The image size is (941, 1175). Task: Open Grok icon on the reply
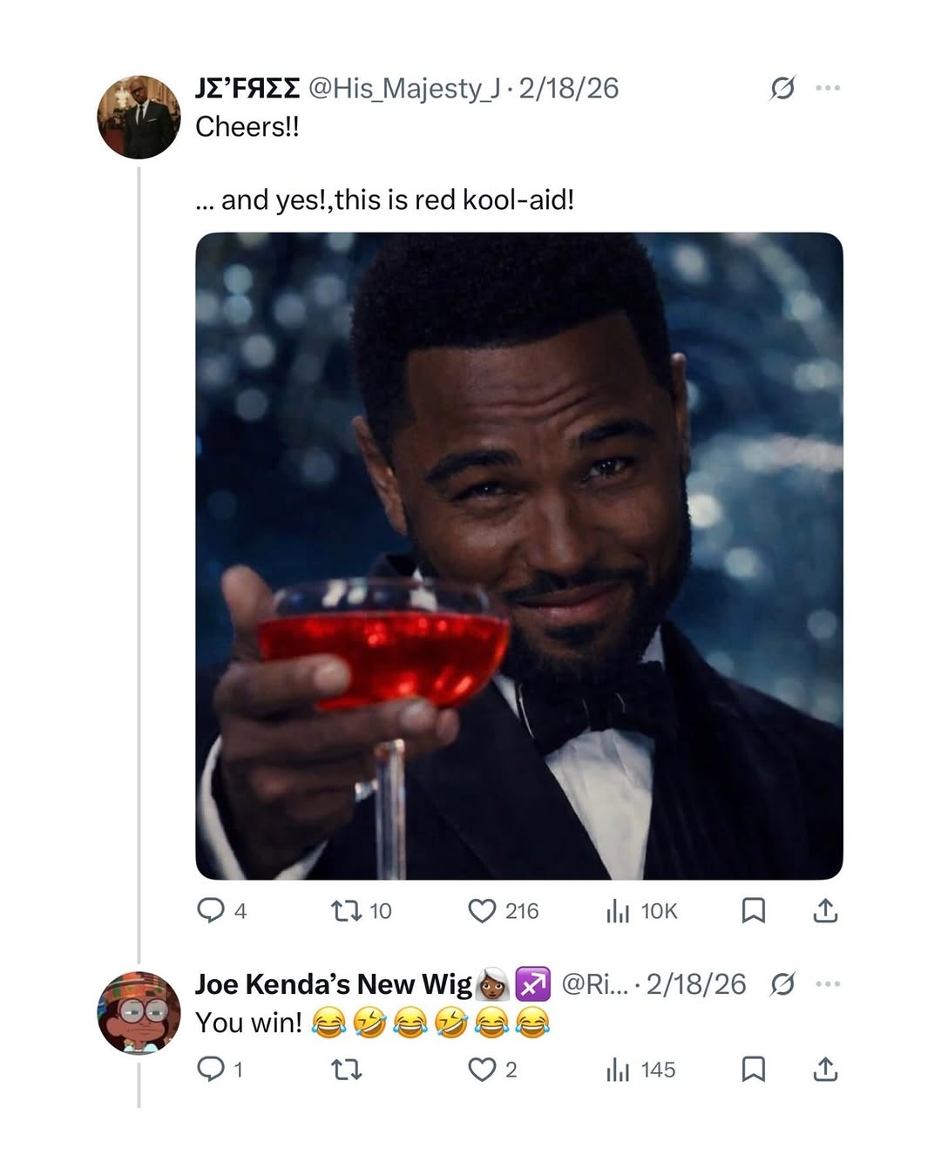point(782,984)
